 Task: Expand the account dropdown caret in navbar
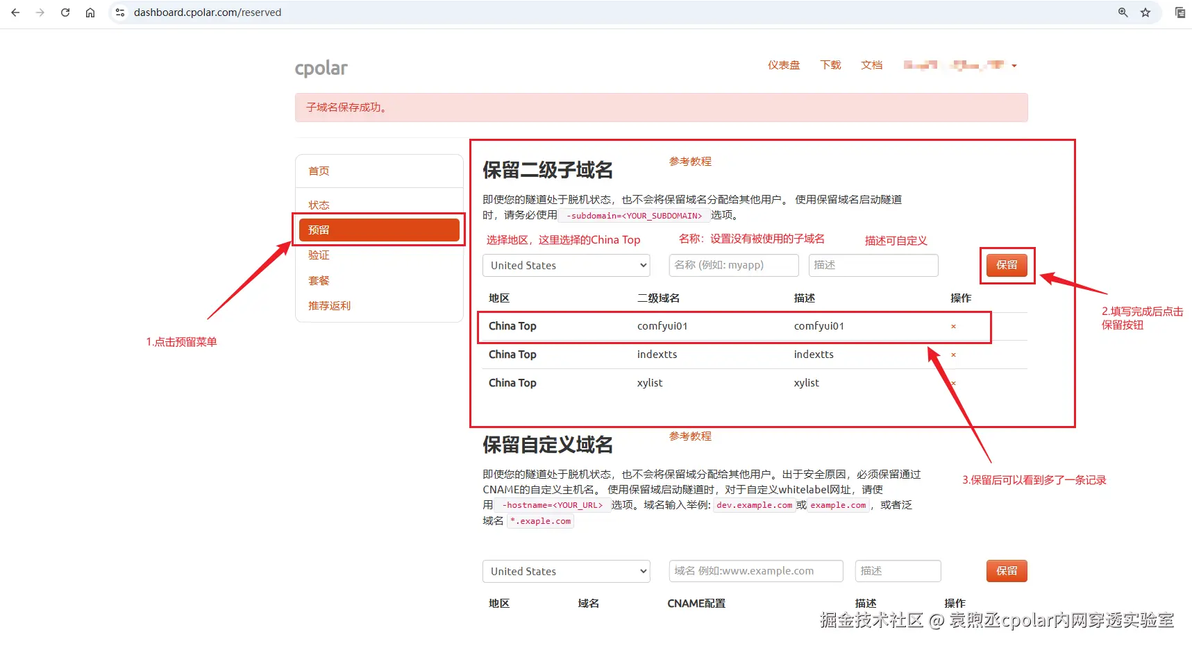(x=1014, y=66)
